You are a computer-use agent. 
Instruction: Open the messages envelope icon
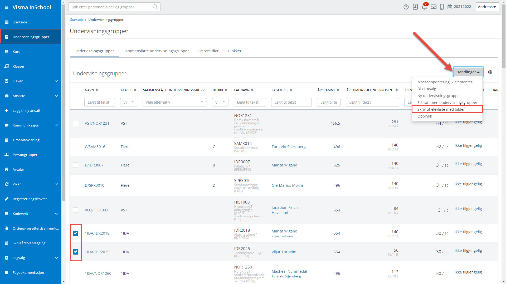pyautogui.click(x=434, y=7)
